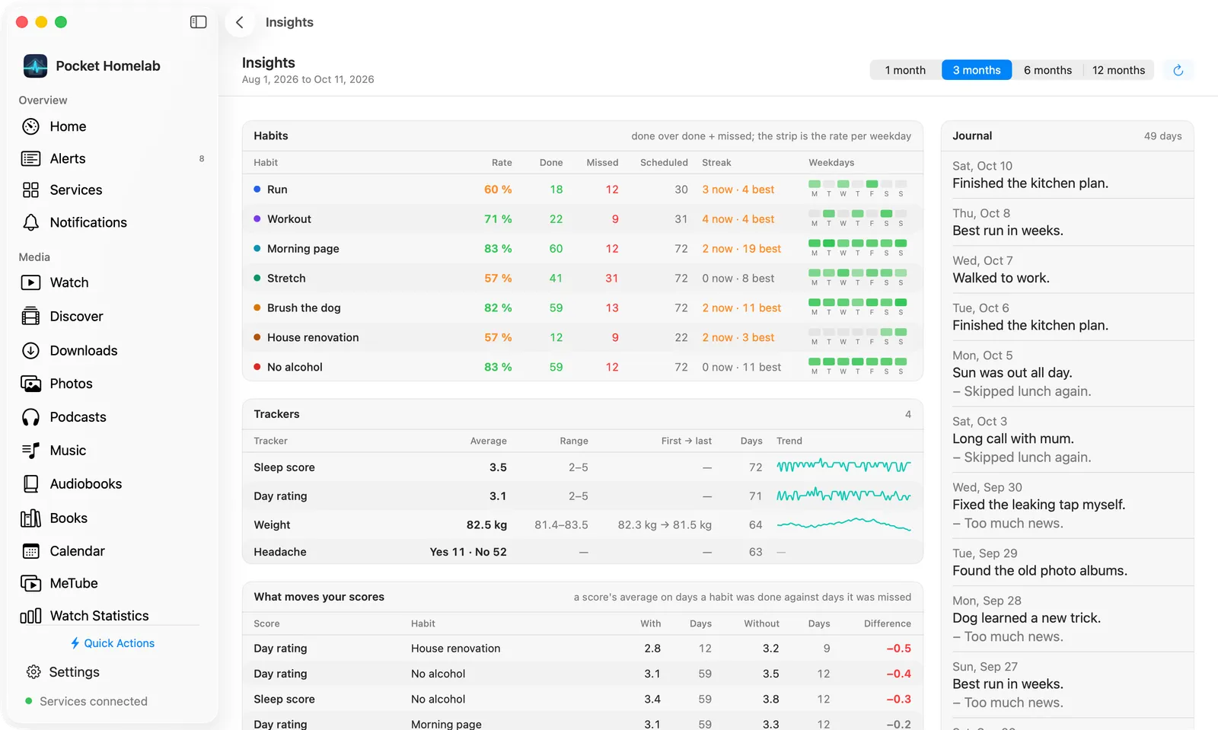Click the Alerts list icon
Image resolution: width=1218 pixels, height=730 pixels.
click(x=30, y=158)
